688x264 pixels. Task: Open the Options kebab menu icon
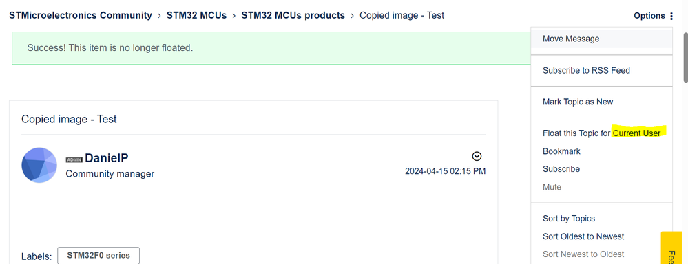(x=671, y=16)
